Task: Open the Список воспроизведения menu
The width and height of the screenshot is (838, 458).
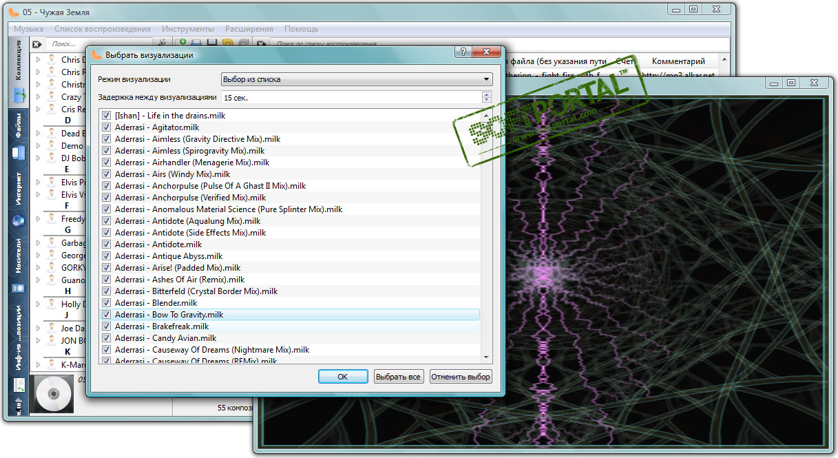Action: [103, 29]
